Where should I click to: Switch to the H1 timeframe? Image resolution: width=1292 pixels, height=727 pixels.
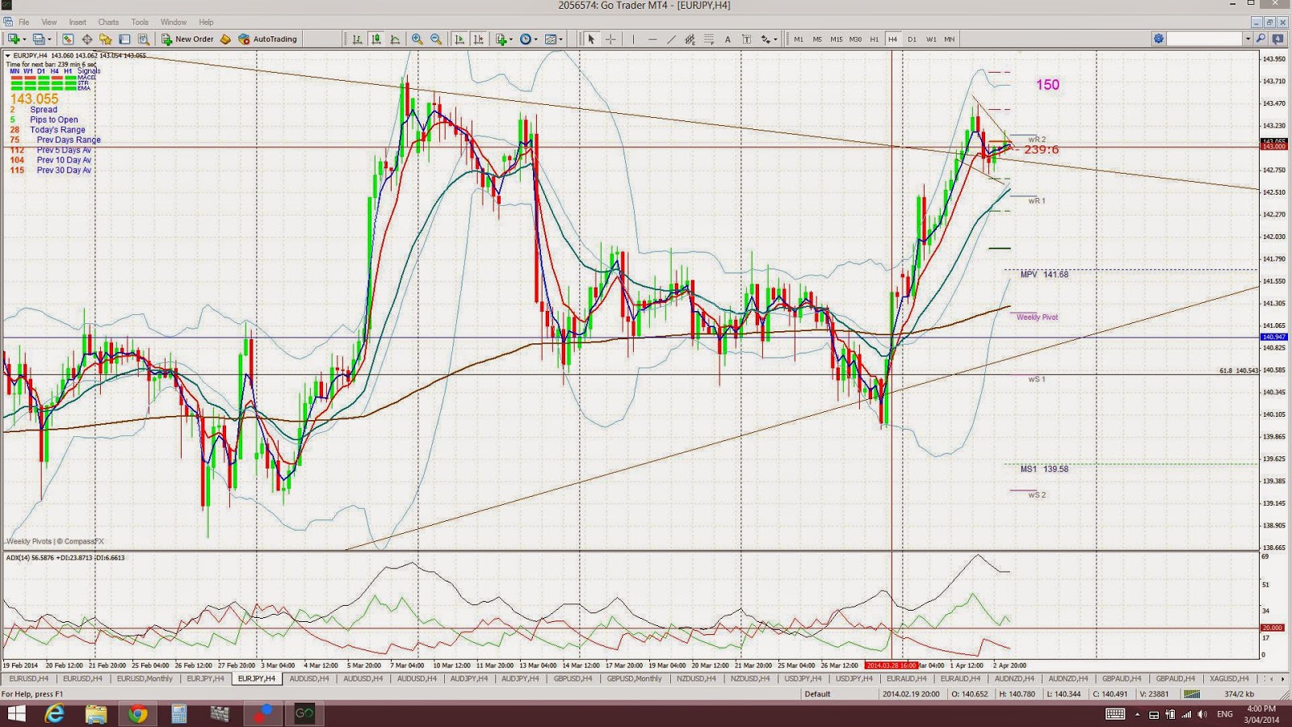(x=874, y=39)
